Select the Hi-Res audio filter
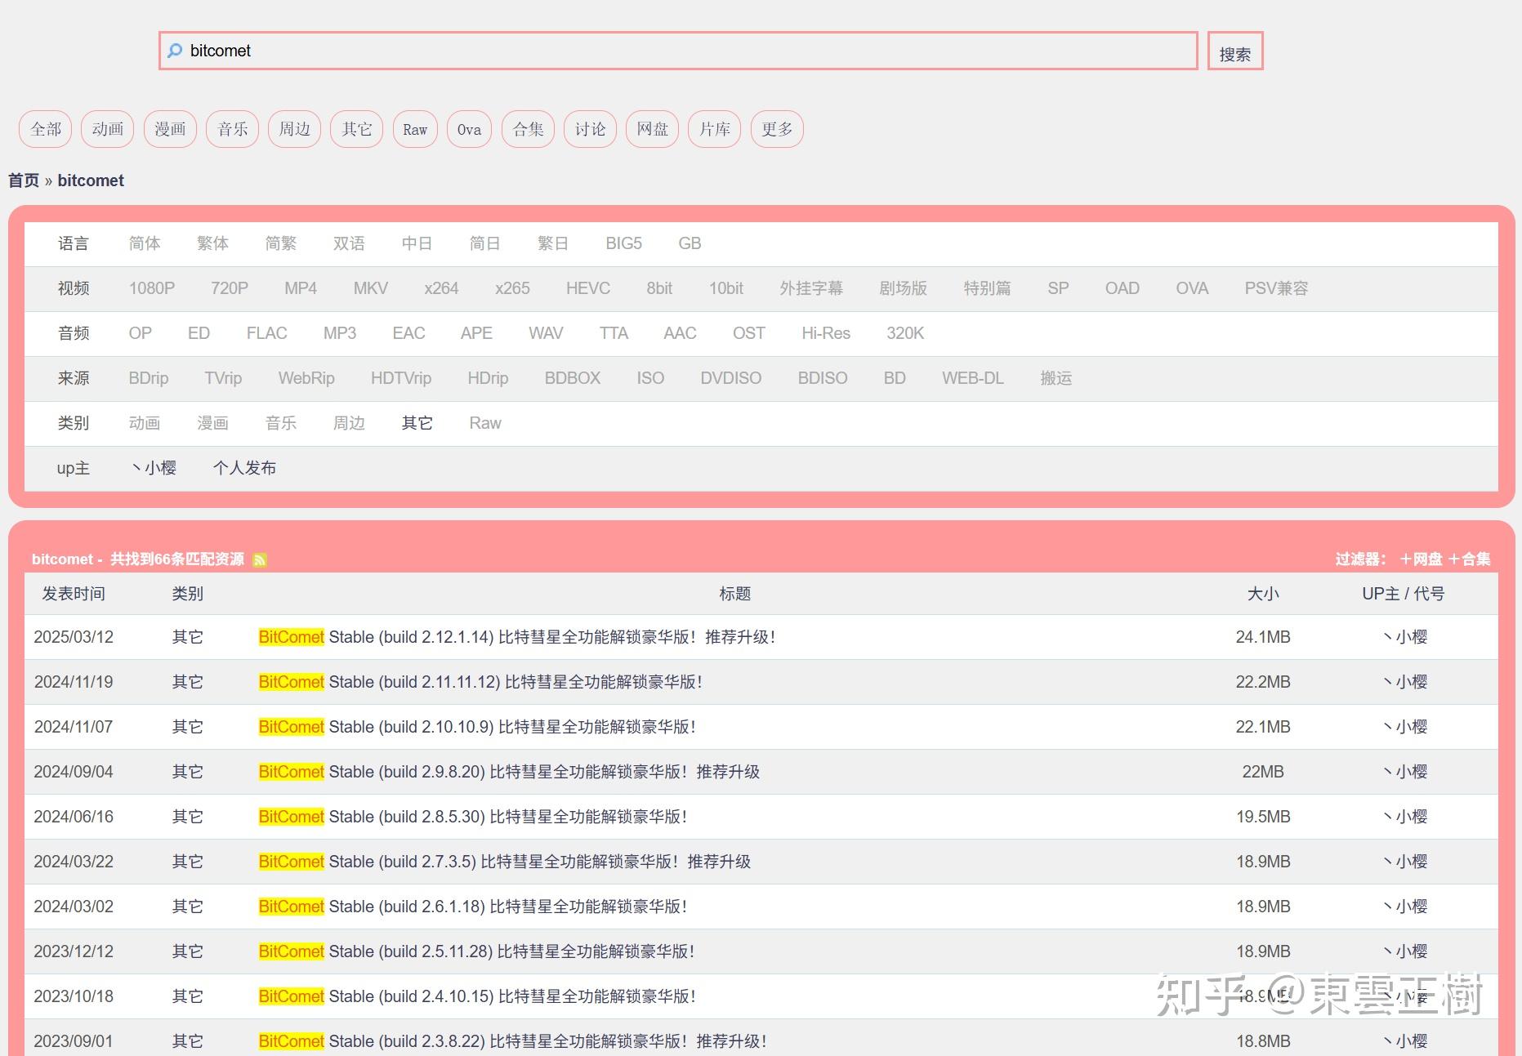This screenshot has height=1056, width=1522. coord(826,333)
